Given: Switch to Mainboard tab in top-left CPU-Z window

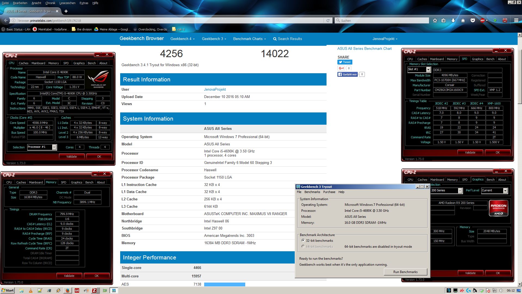Looking at the screenshot, I should click(x=38, y=63).
